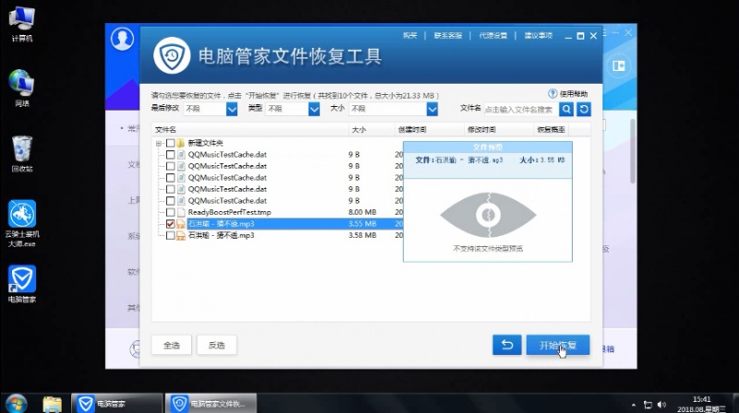Switch to 电脑管家 taskbar item
The image size is (739, 413).
click(x=116, y=404)
